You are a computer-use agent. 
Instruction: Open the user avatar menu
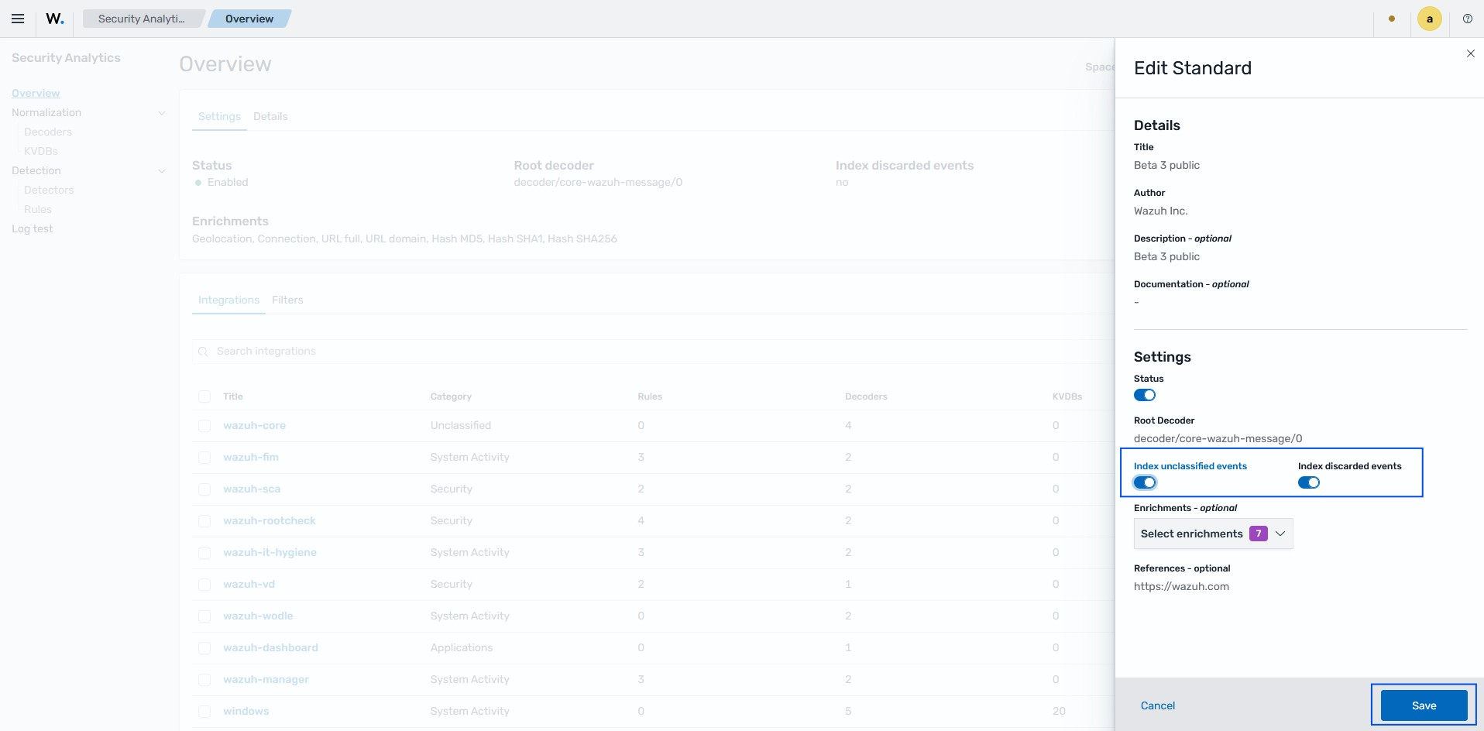coord(1429,19)
